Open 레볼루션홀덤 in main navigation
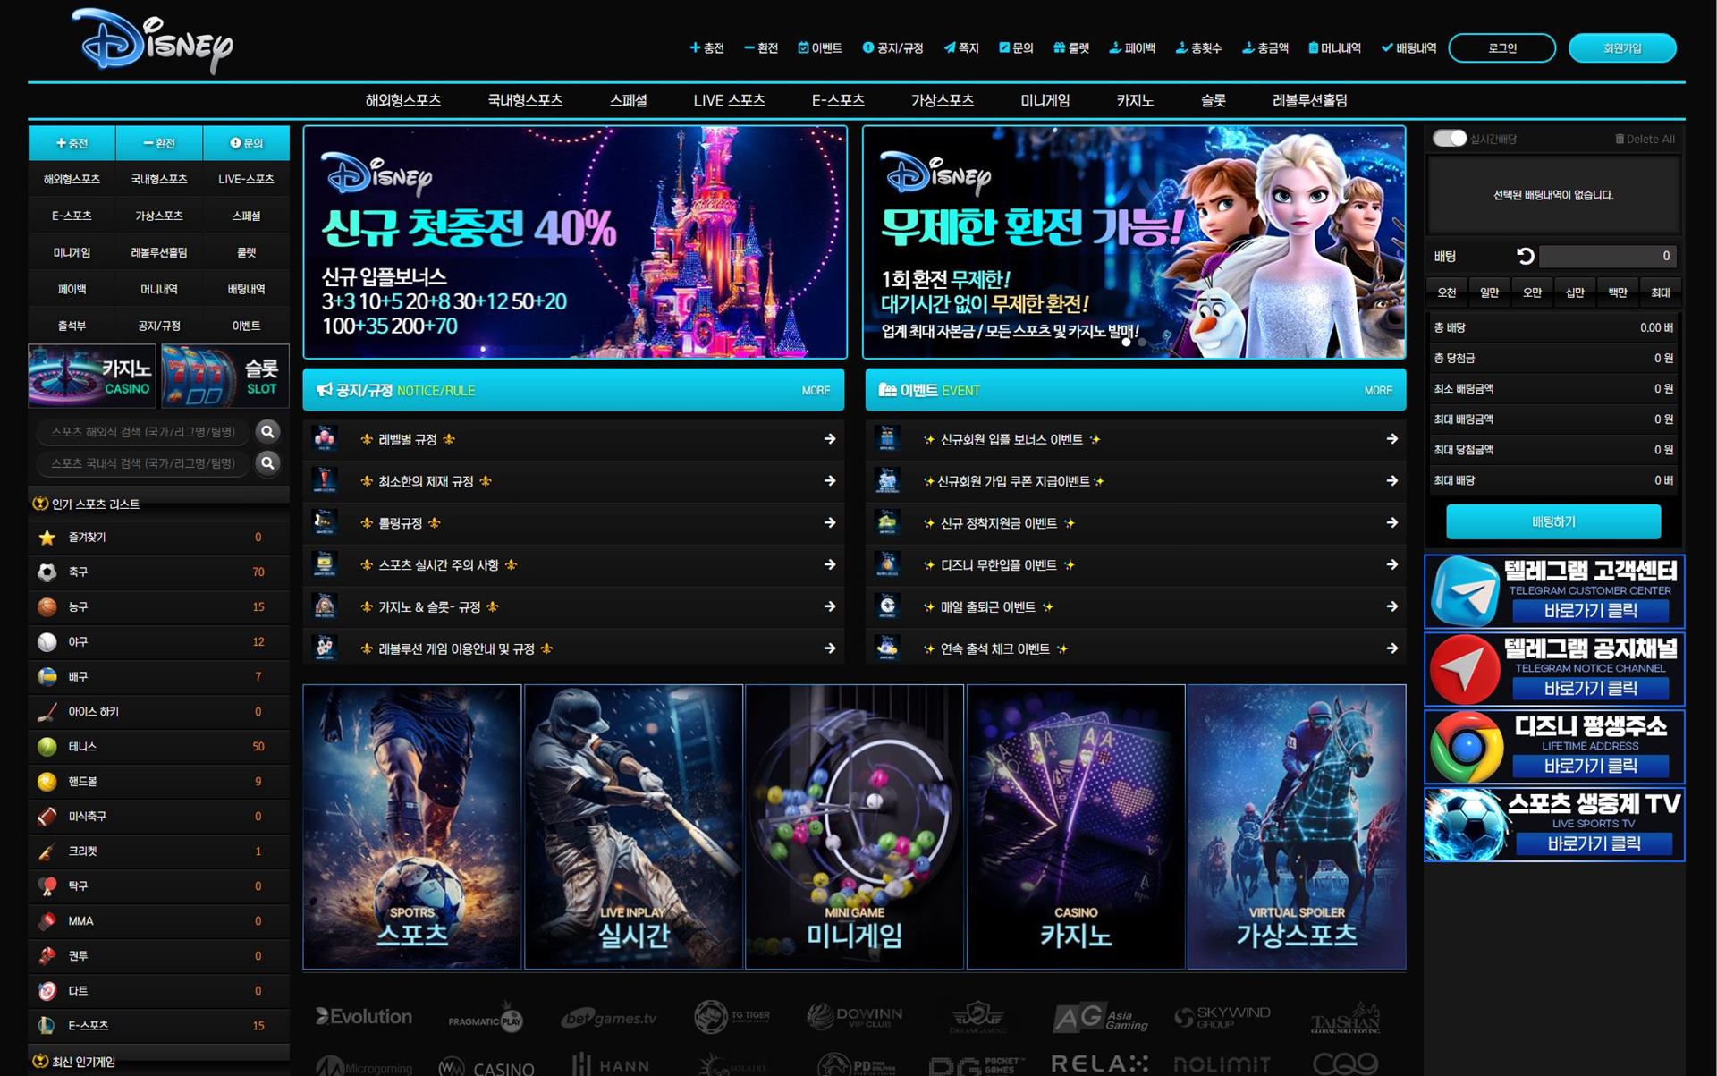This screenshot has height=1076, width=1717. pyautogui.click(x=1310, y=100)
